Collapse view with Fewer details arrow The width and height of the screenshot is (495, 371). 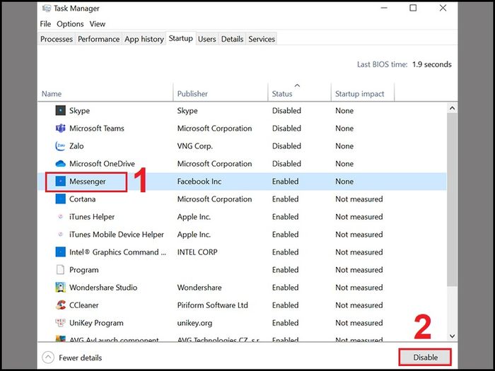click(48, 358)
